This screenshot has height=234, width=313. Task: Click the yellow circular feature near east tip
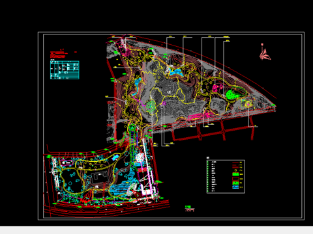click(x=248, y=104)
